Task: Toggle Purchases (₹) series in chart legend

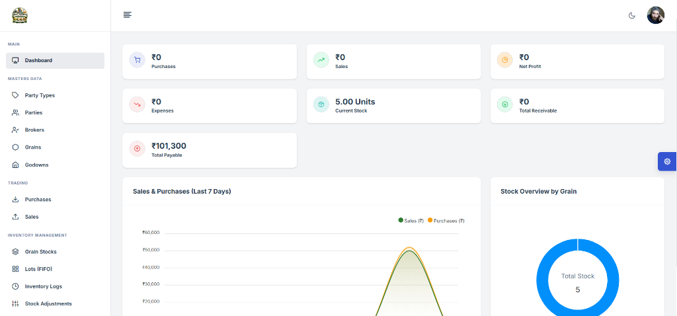Action: click(446, 221)
